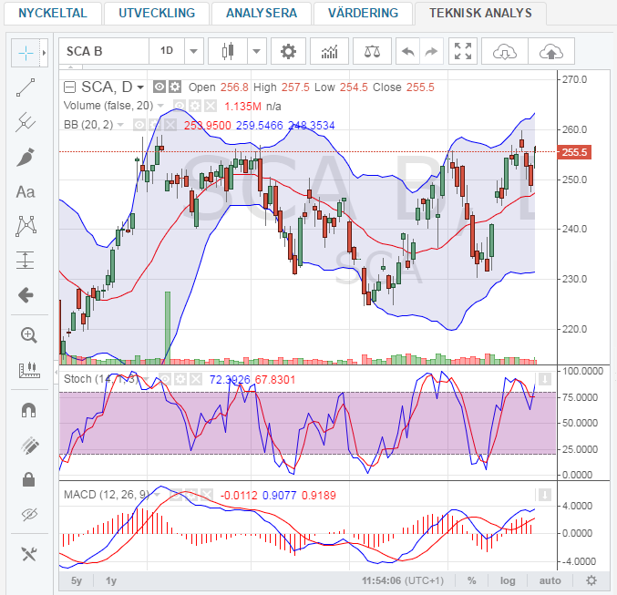The image size is (617, 595).
Task: Remove the Bollinger Bands indicator
Action: (x=170, y=125)
